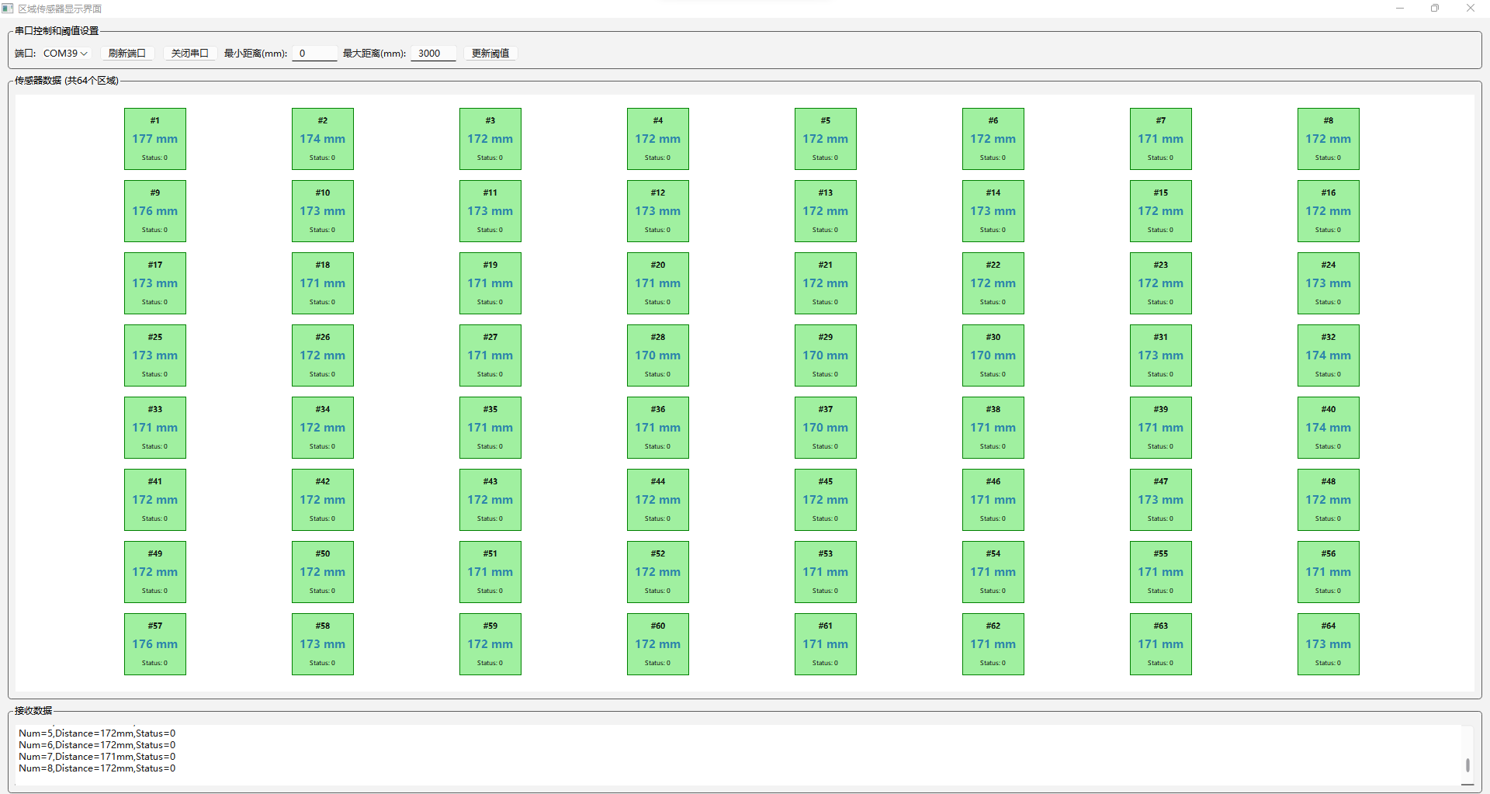Select sensor tile #54

click(993, 572)
